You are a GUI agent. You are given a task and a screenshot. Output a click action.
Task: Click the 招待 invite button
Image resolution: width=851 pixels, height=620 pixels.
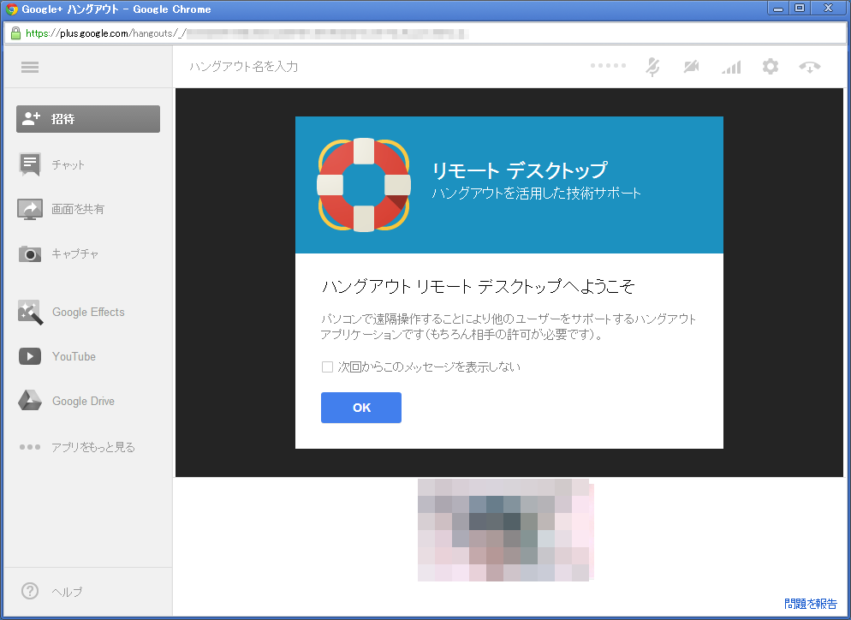coord(88,119)
